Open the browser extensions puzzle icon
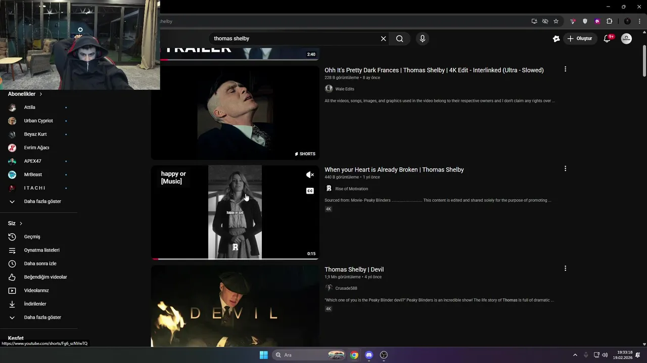 (x=609, y=21)
